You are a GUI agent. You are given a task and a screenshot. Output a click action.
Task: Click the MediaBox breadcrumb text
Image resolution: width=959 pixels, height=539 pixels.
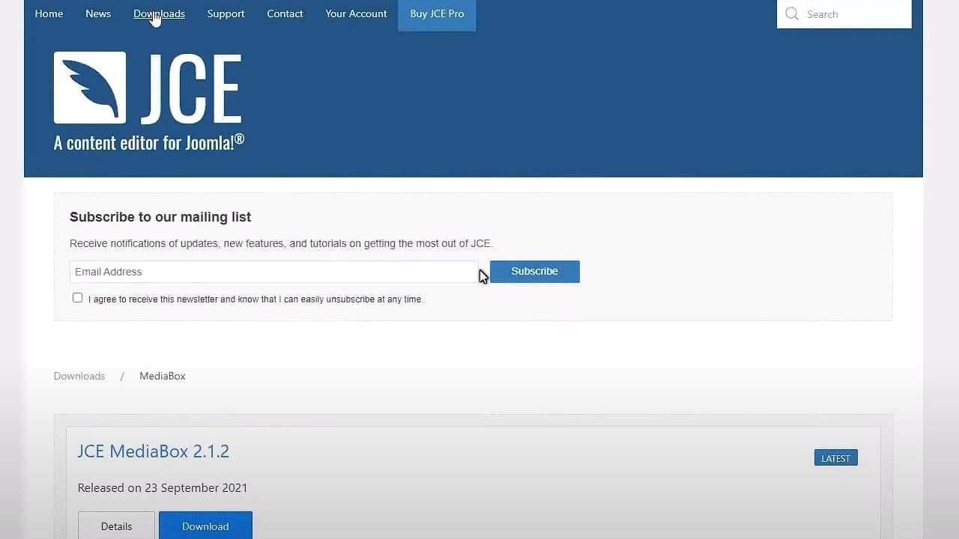point(163,376)
